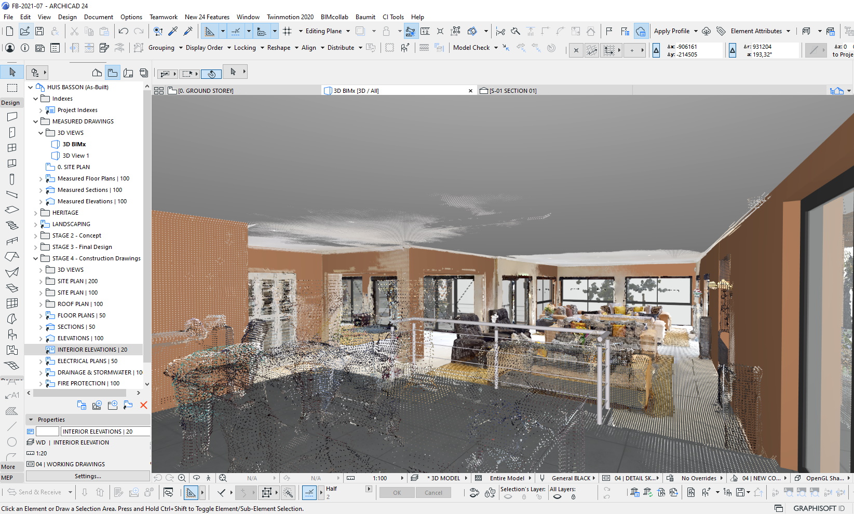Select the 3D View 1 tree item
854x514 pixels.
pyautogui.click(x=76, y=156)
